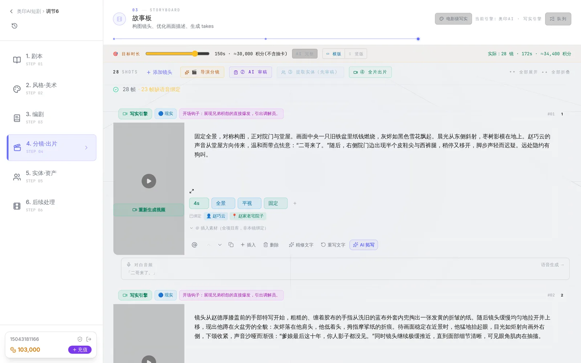The image size is (581, 363).
Task: Click the 固定 camera movement chip
Action: pos(276,203)
